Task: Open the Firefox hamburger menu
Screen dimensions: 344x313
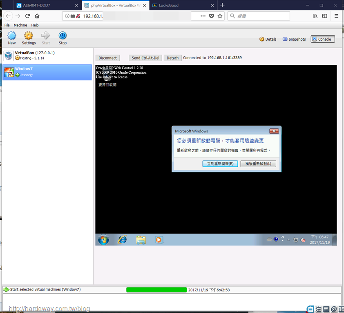Action: (x=336, y=16)
